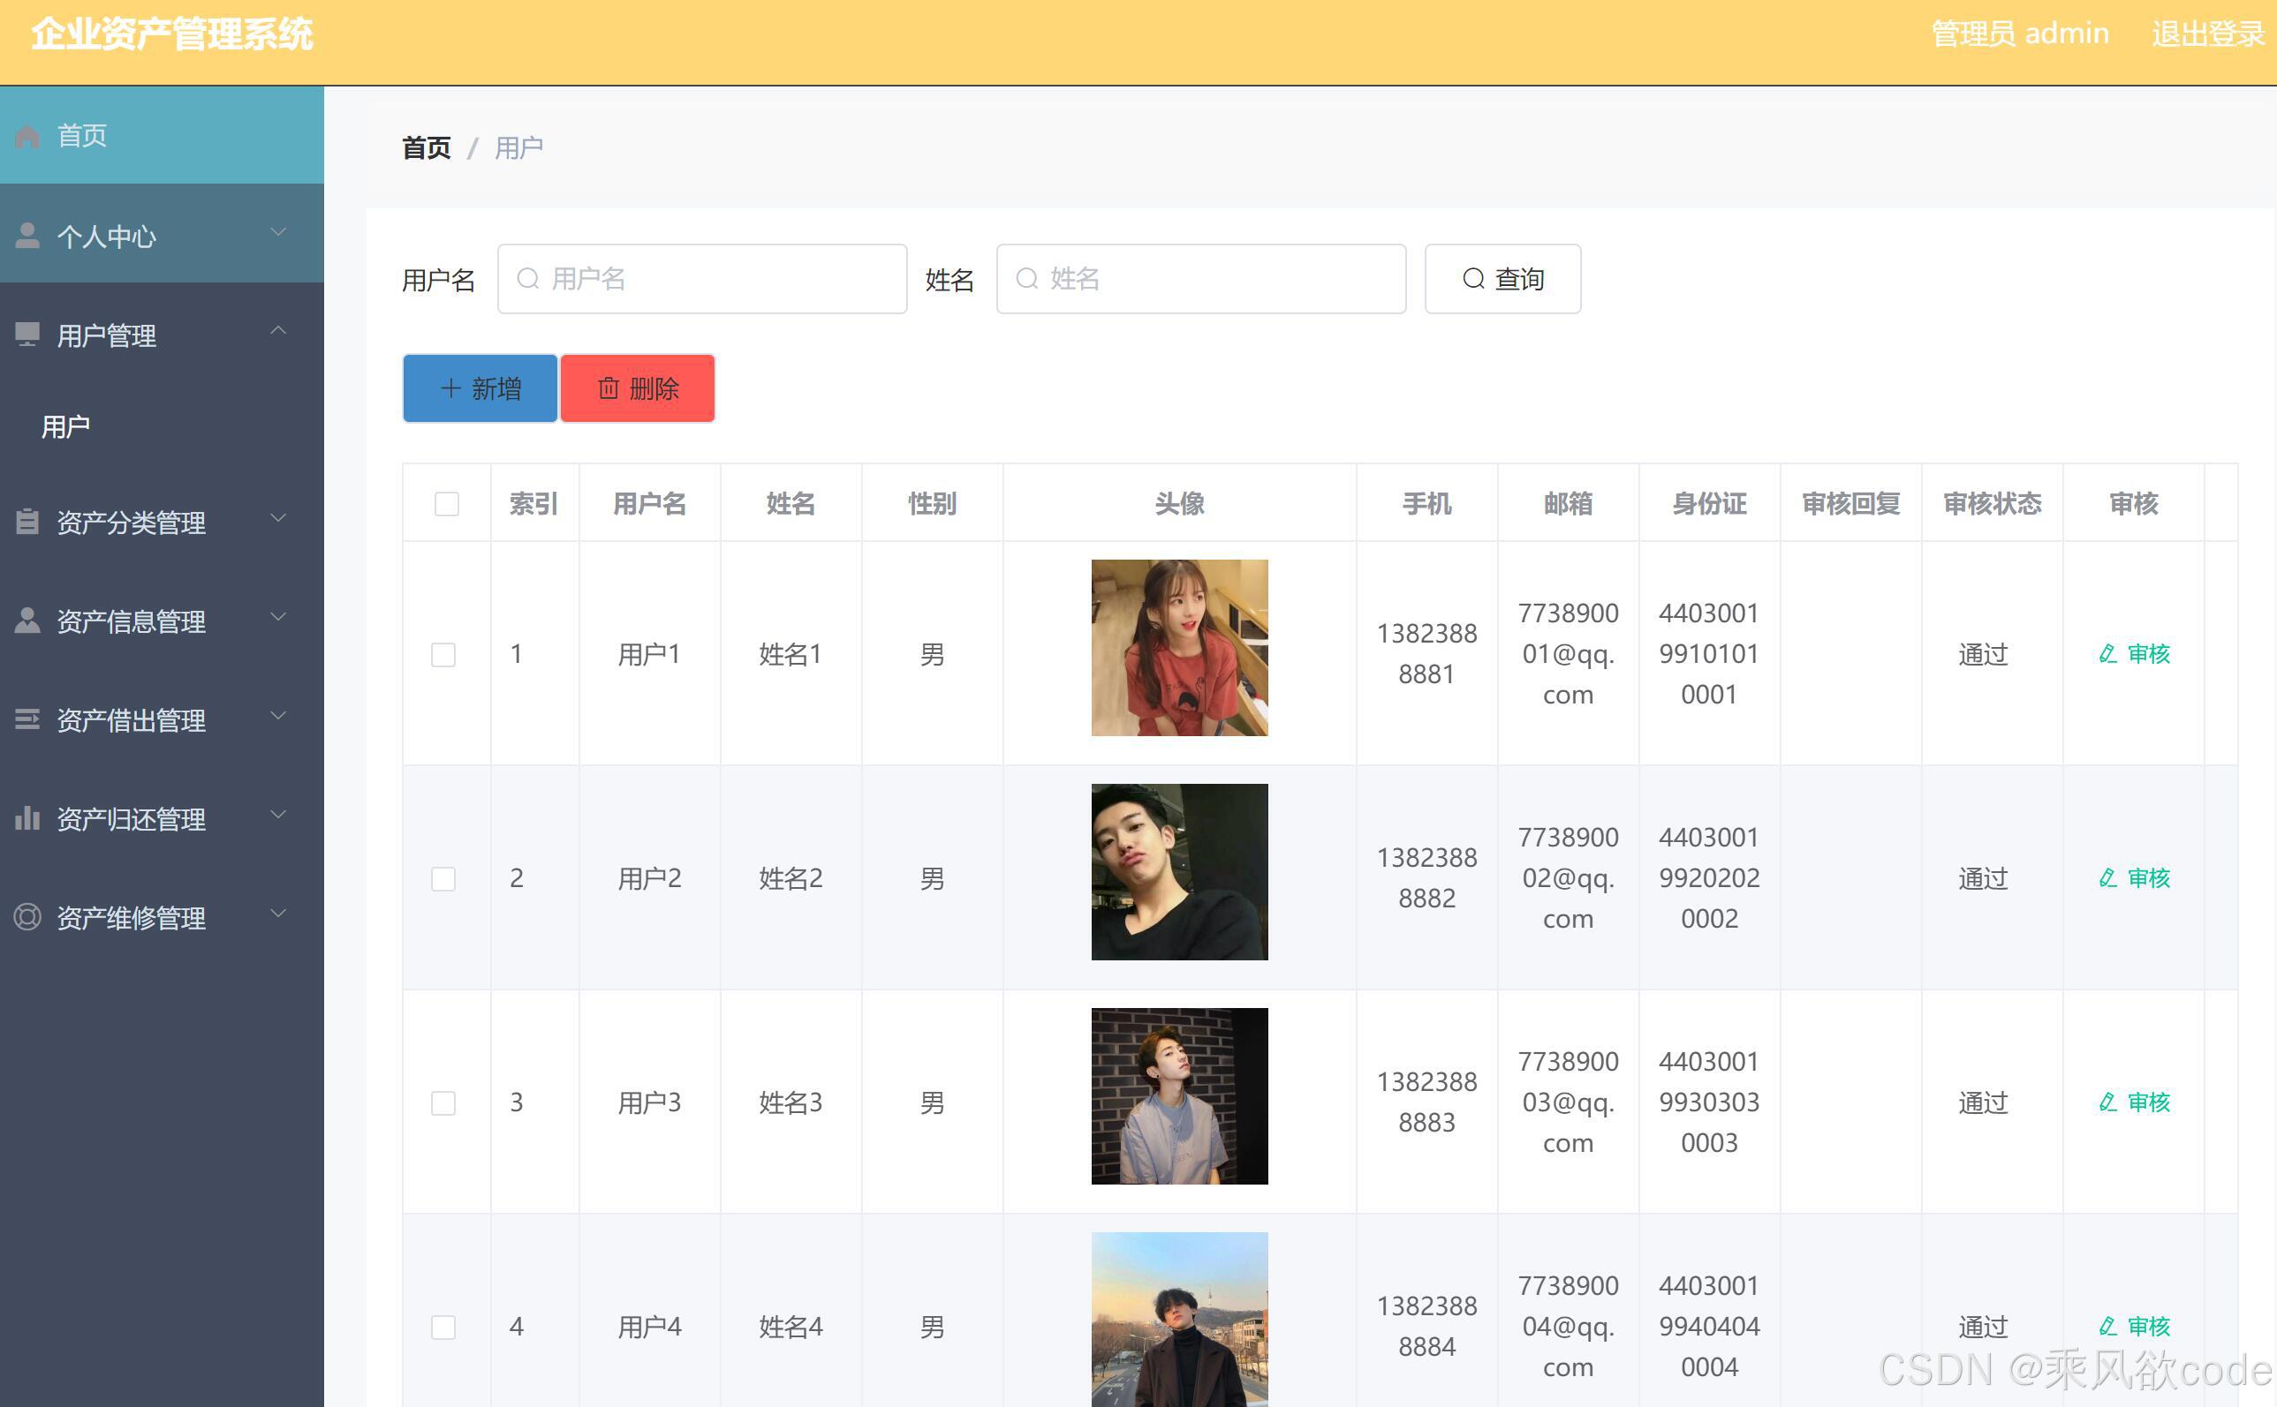Click the home icon beside 首页
The image size is (2277, 1407).
[27, 136]
